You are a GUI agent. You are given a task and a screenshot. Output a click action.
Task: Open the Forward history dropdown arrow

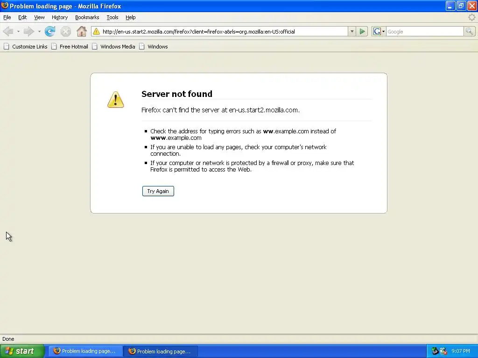[39, 31]
